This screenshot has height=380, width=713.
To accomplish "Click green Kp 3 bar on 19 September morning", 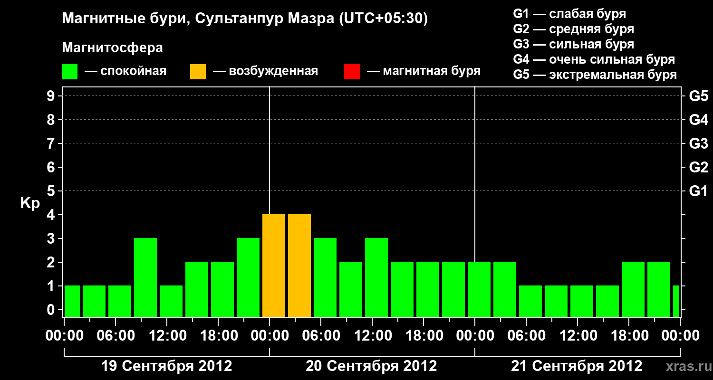I will click(x=145, y=277).
